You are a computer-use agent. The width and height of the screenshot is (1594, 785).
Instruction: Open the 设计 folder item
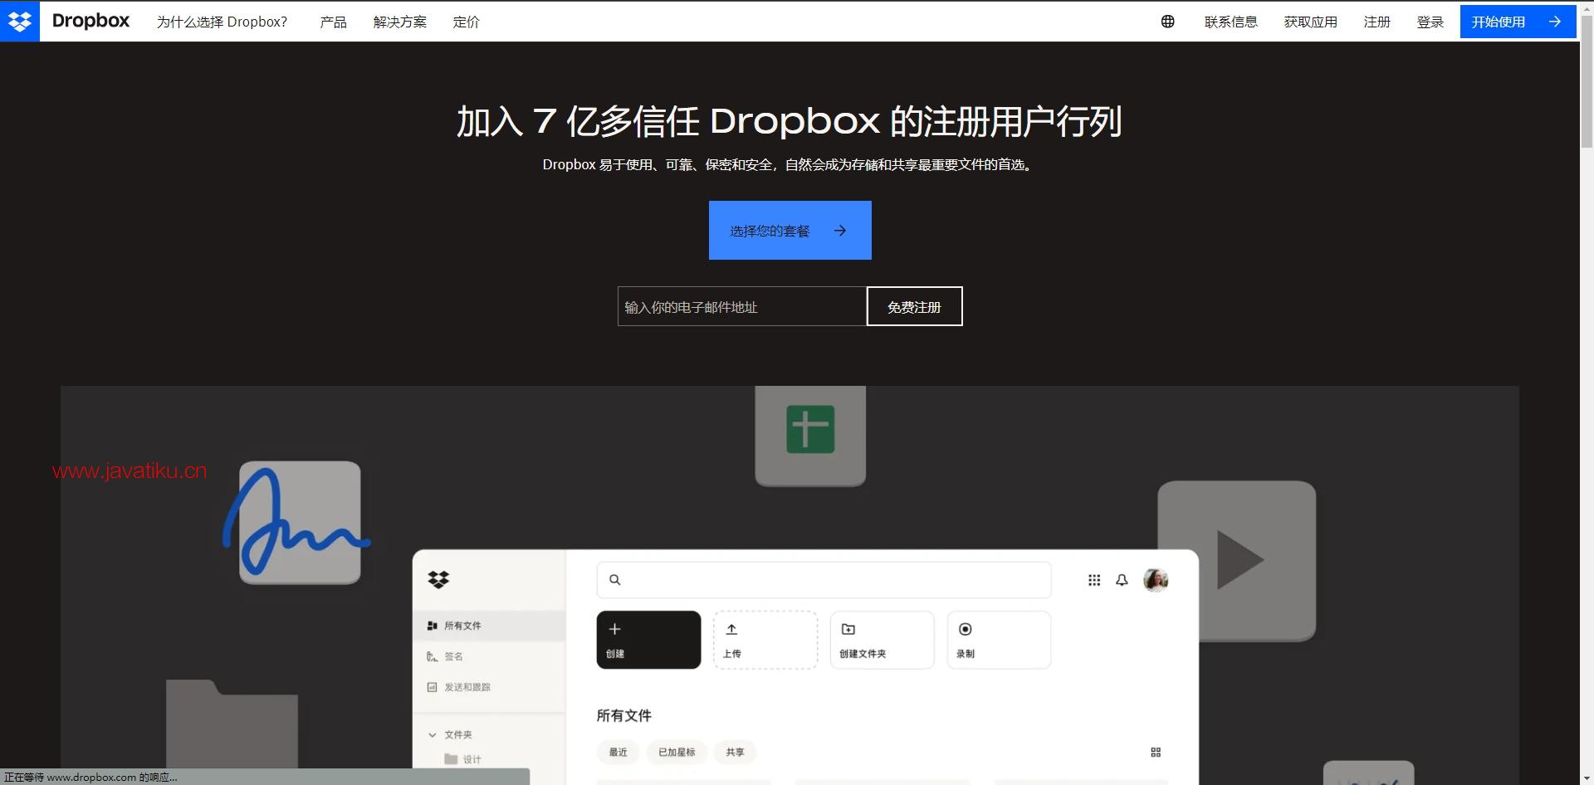pos(463,759)
